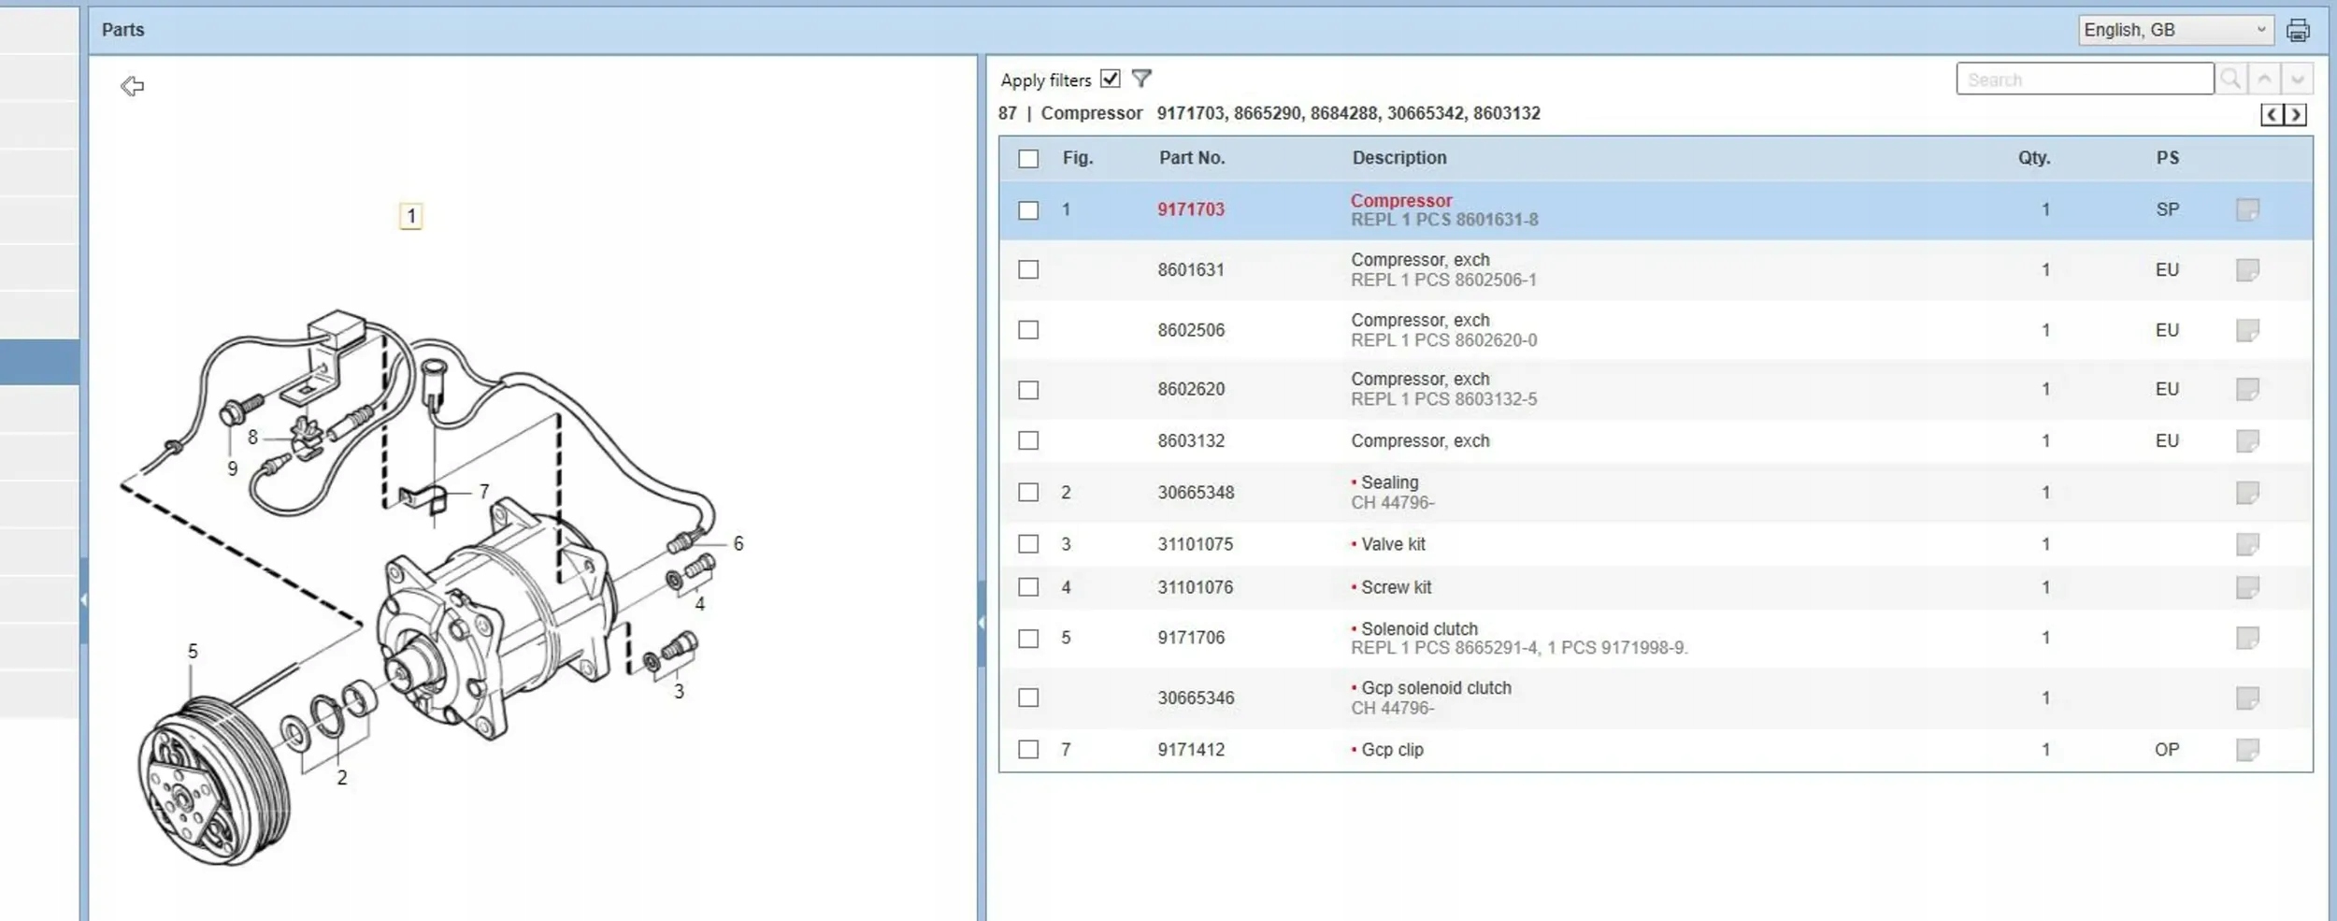Click part number 9171412
This screenshot has height=921, width=2337.
click(x=1191, y=750)
